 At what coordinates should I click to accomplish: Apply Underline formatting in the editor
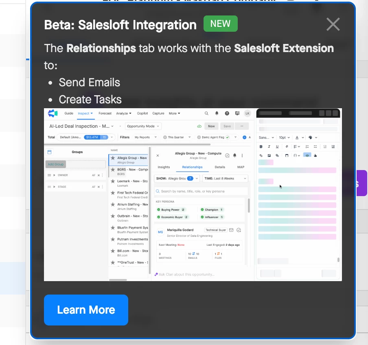coord(277,146)
